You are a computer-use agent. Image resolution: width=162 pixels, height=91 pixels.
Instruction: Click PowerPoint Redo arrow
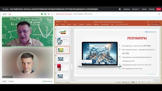63,22
